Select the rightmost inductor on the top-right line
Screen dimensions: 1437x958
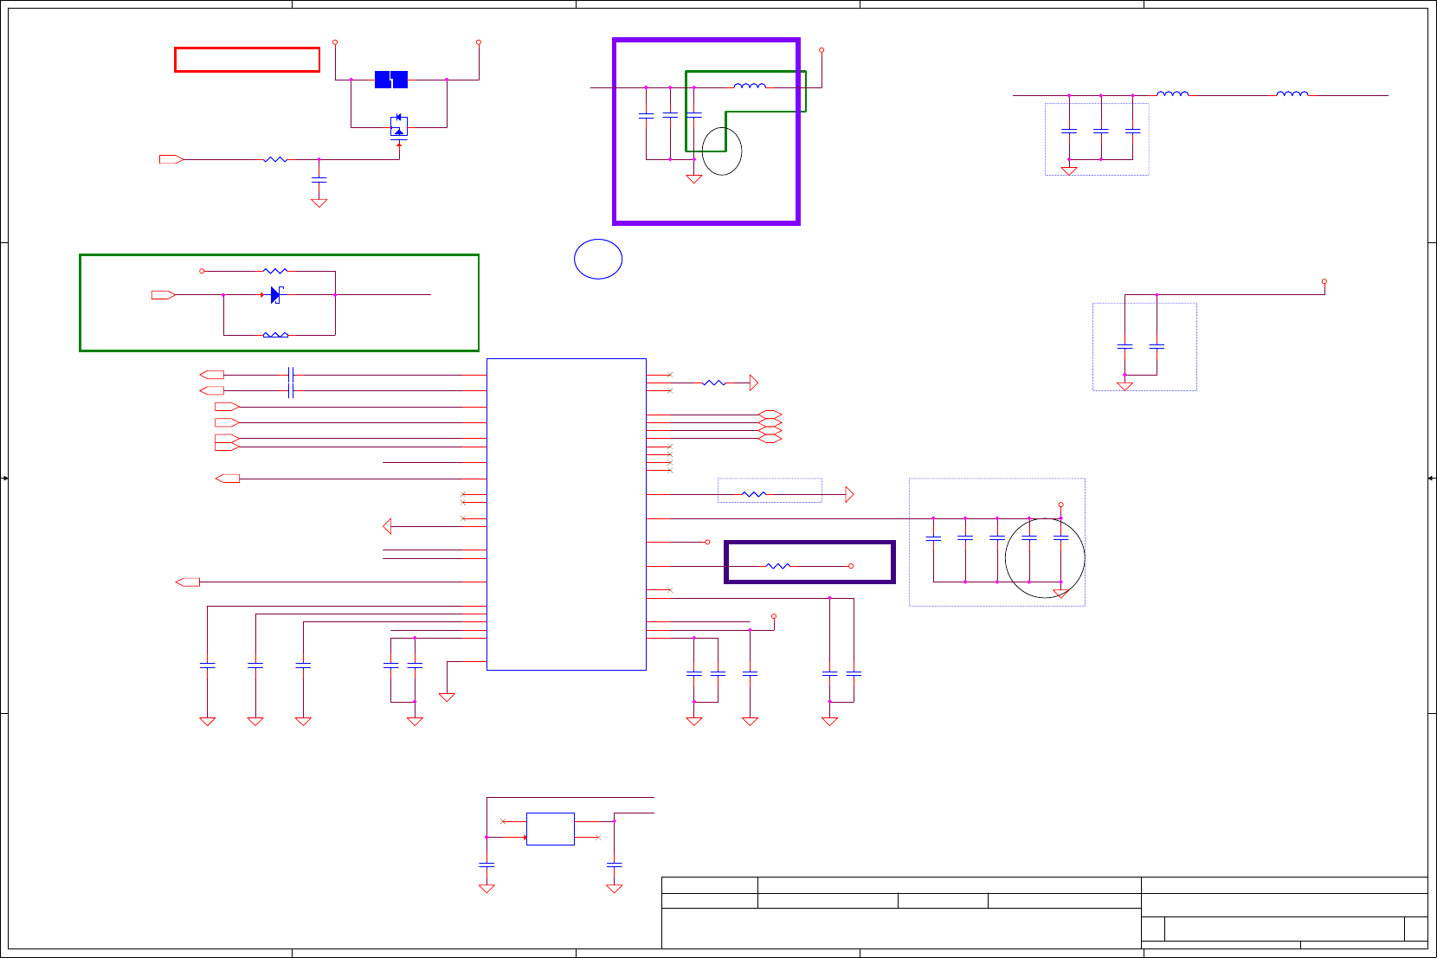point(1292,93)
